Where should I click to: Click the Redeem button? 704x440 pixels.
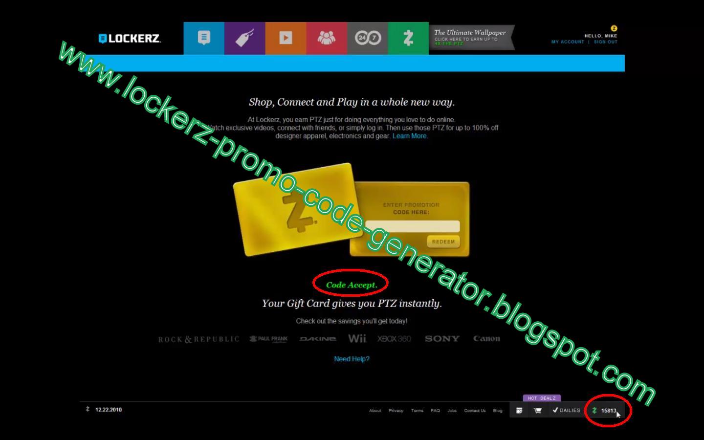443,242
